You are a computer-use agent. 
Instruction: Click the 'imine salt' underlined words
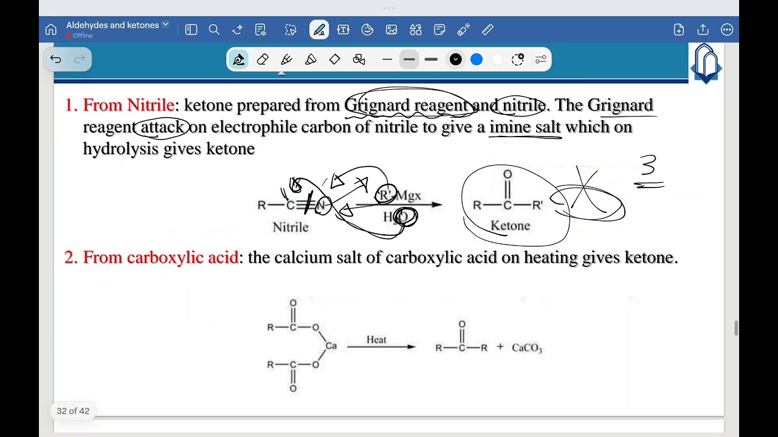click(525, 127)
